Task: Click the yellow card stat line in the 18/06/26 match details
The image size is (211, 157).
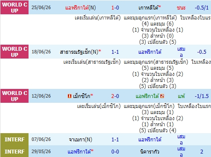Action: 158,74
